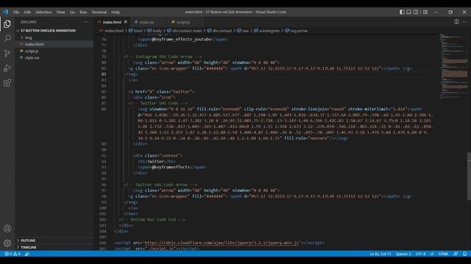471x264 pixels.
Task: Select index.html in the Explorer tree
Action: [35, 44]
